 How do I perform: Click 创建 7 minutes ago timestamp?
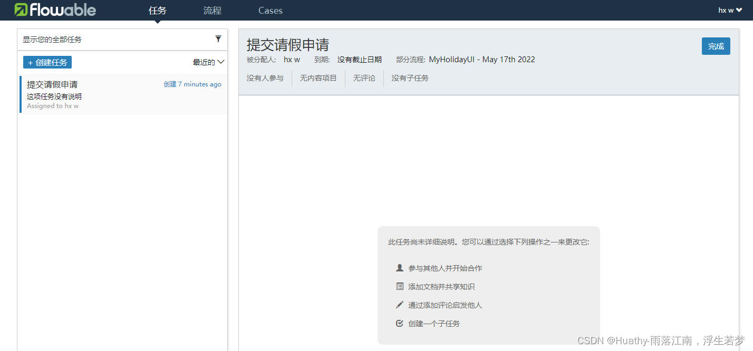tap(192, 84)
